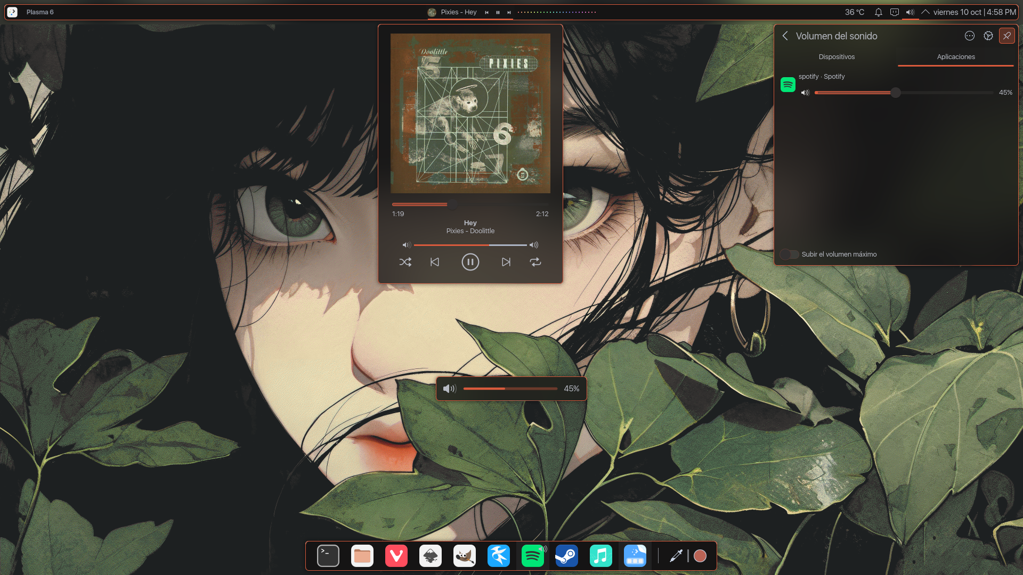Click the reddish color swatch in dock

tap(700, 556)
